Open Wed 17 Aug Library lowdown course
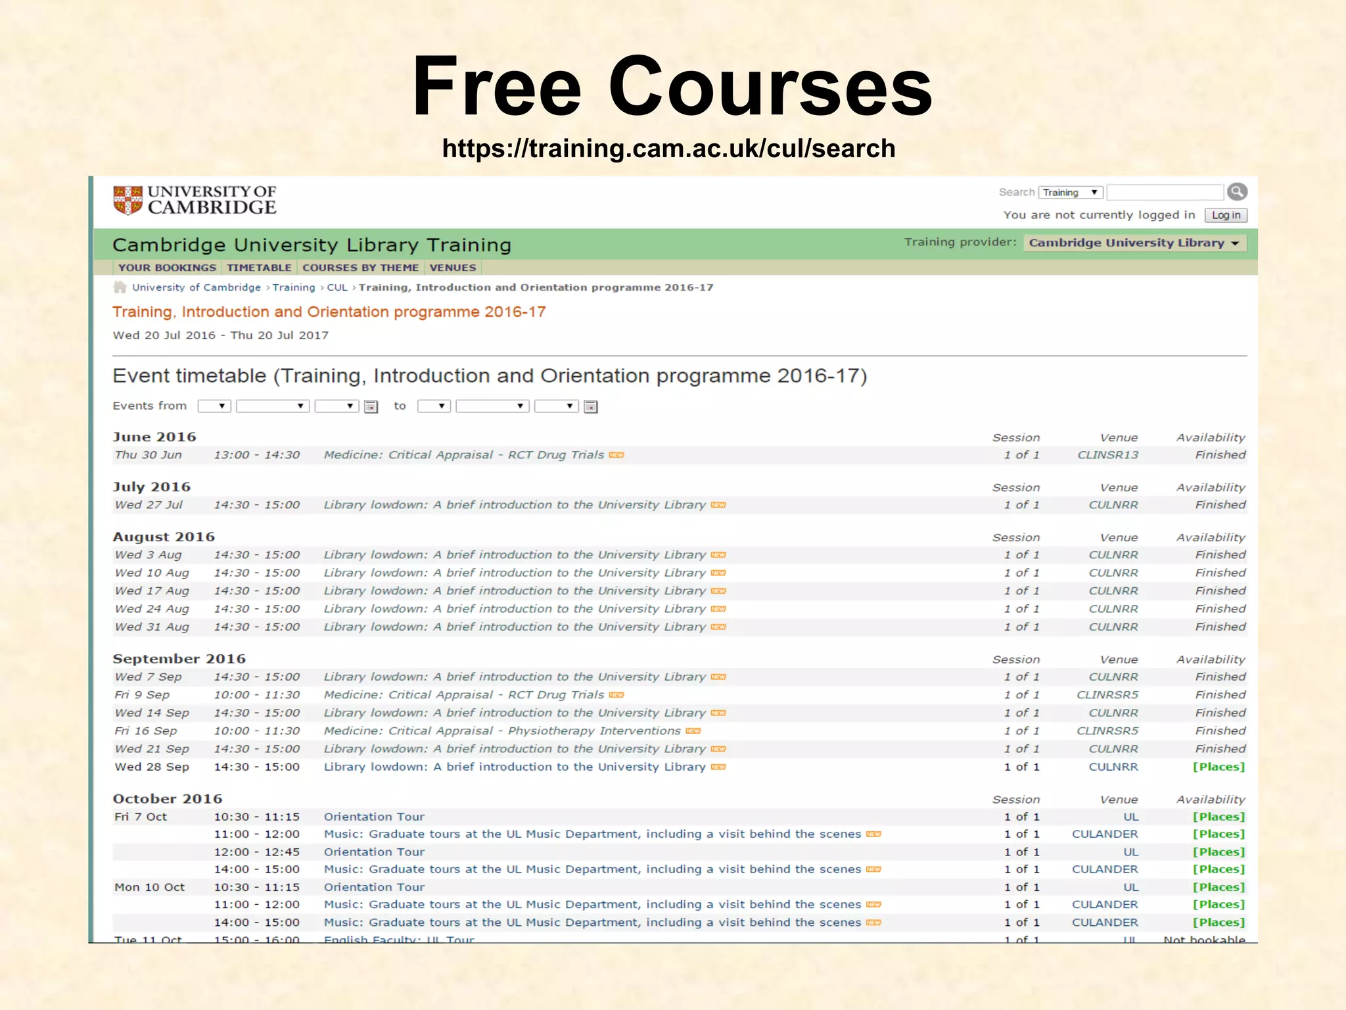 click(515, 591)
